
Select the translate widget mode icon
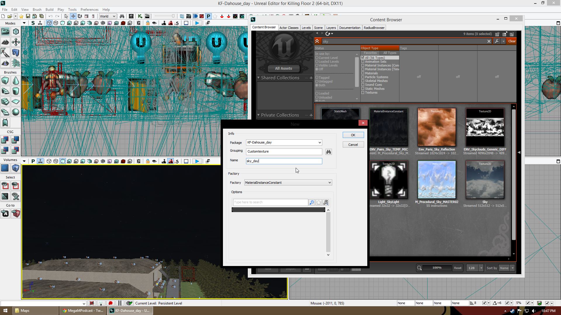tap(73, 16)
